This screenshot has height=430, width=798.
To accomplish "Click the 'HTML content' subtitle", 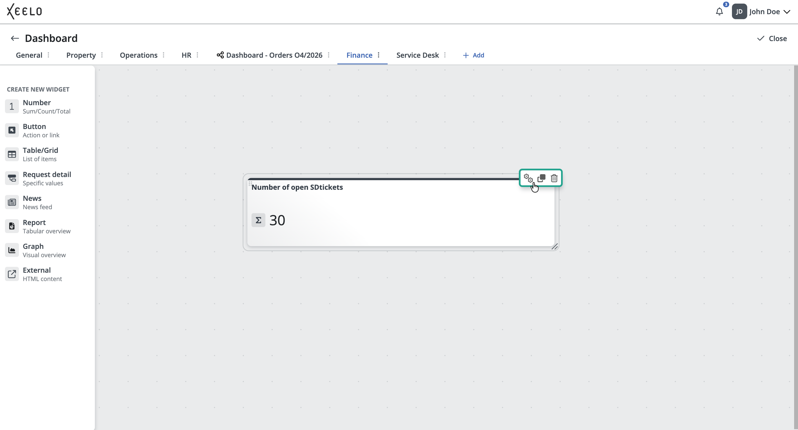I will click(42, 279).
